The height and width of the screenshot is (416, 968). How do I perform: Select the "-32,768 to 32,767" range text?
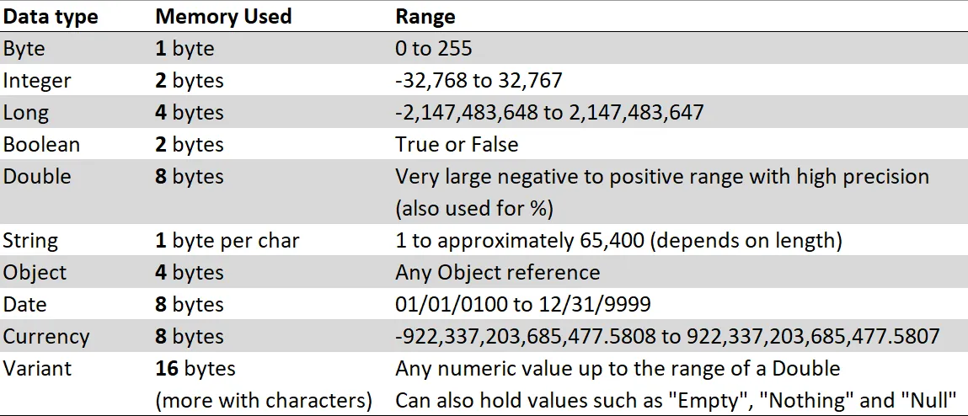pos(479,81)
